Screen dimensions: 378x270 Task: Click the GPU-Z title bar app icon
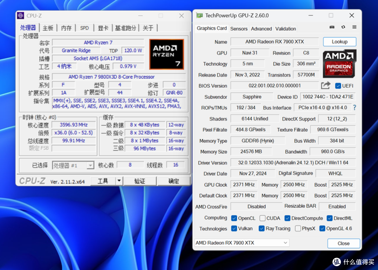click(199, 16)
